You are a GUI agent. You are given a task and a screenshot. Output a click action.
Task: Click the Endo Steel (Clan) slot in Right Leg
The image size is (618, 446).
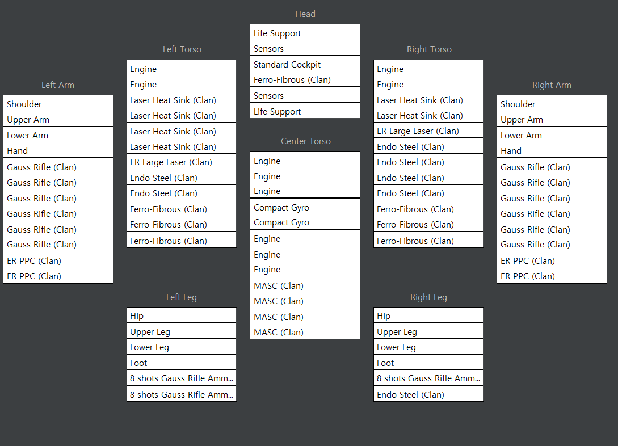[428, 394]
